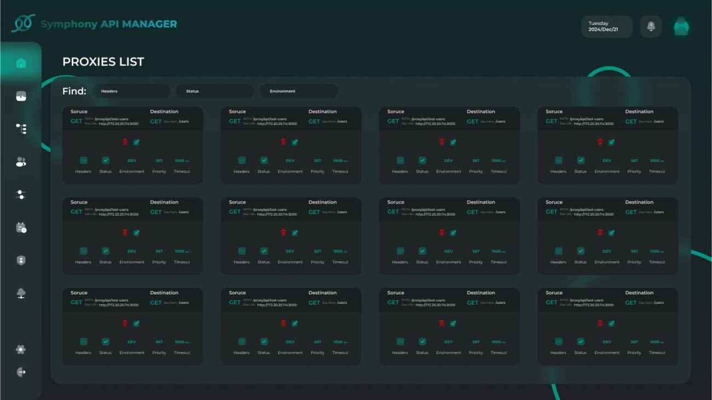712x400 pixels.
Task: Click the logout icon in the sidebar
Action: [x=21, y=372]
